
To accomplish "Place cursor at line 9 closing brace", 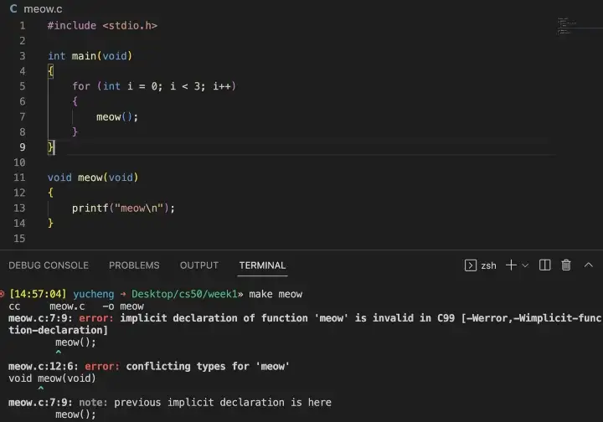I will click(x=51, y=147).
